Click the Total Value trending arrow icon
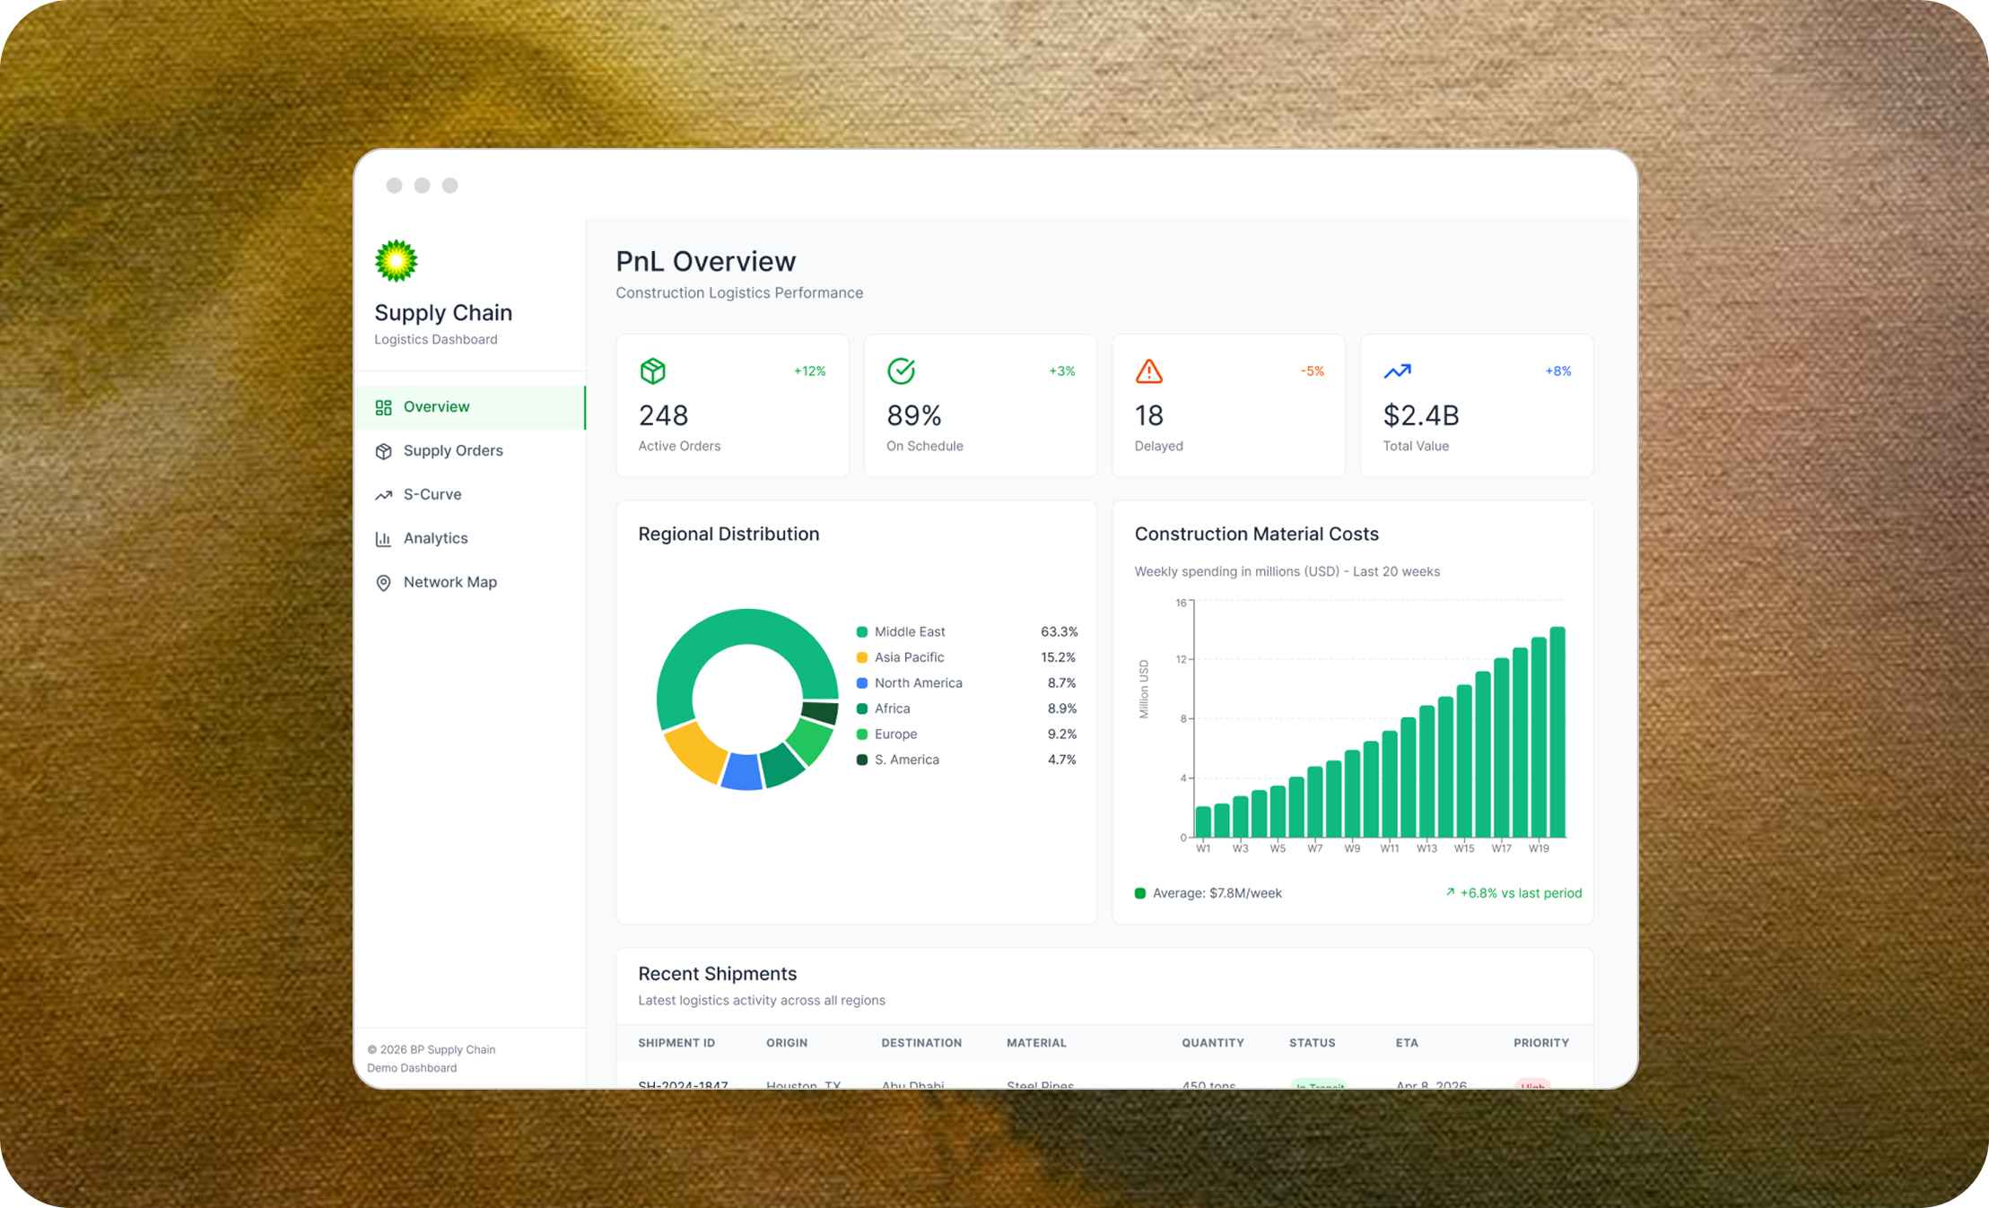The image size is (1989, 1208). click(1397, 371)
